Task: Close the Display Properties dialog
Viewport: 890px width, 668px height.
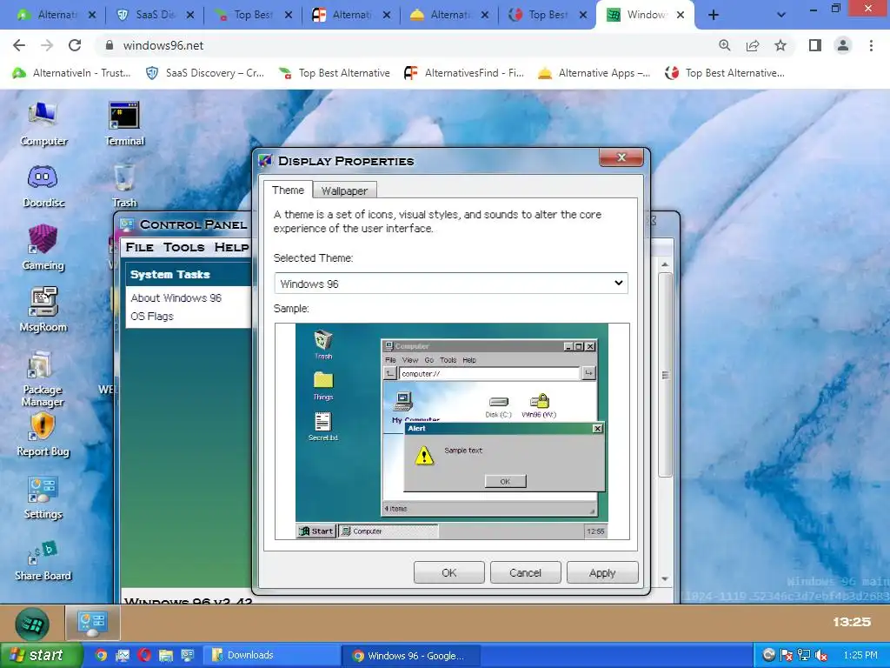Action: 621,157
